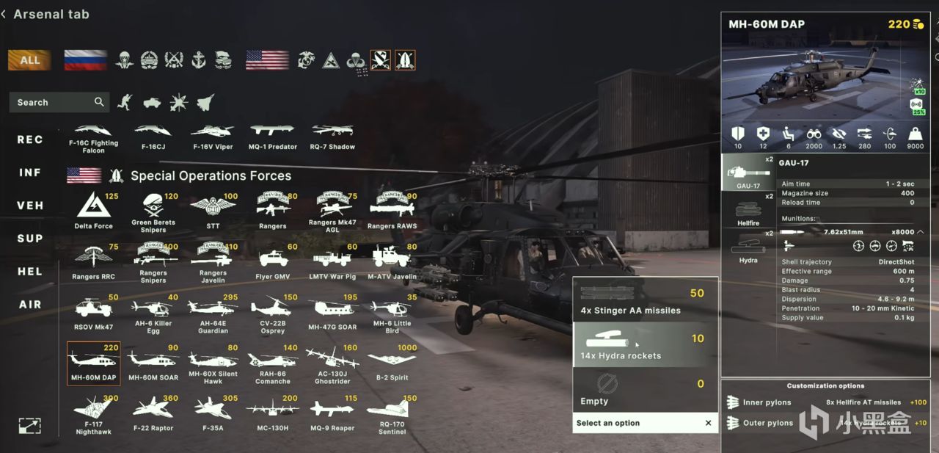
Task: Toggle the United States flag faction filter
Action: [267, 60]
